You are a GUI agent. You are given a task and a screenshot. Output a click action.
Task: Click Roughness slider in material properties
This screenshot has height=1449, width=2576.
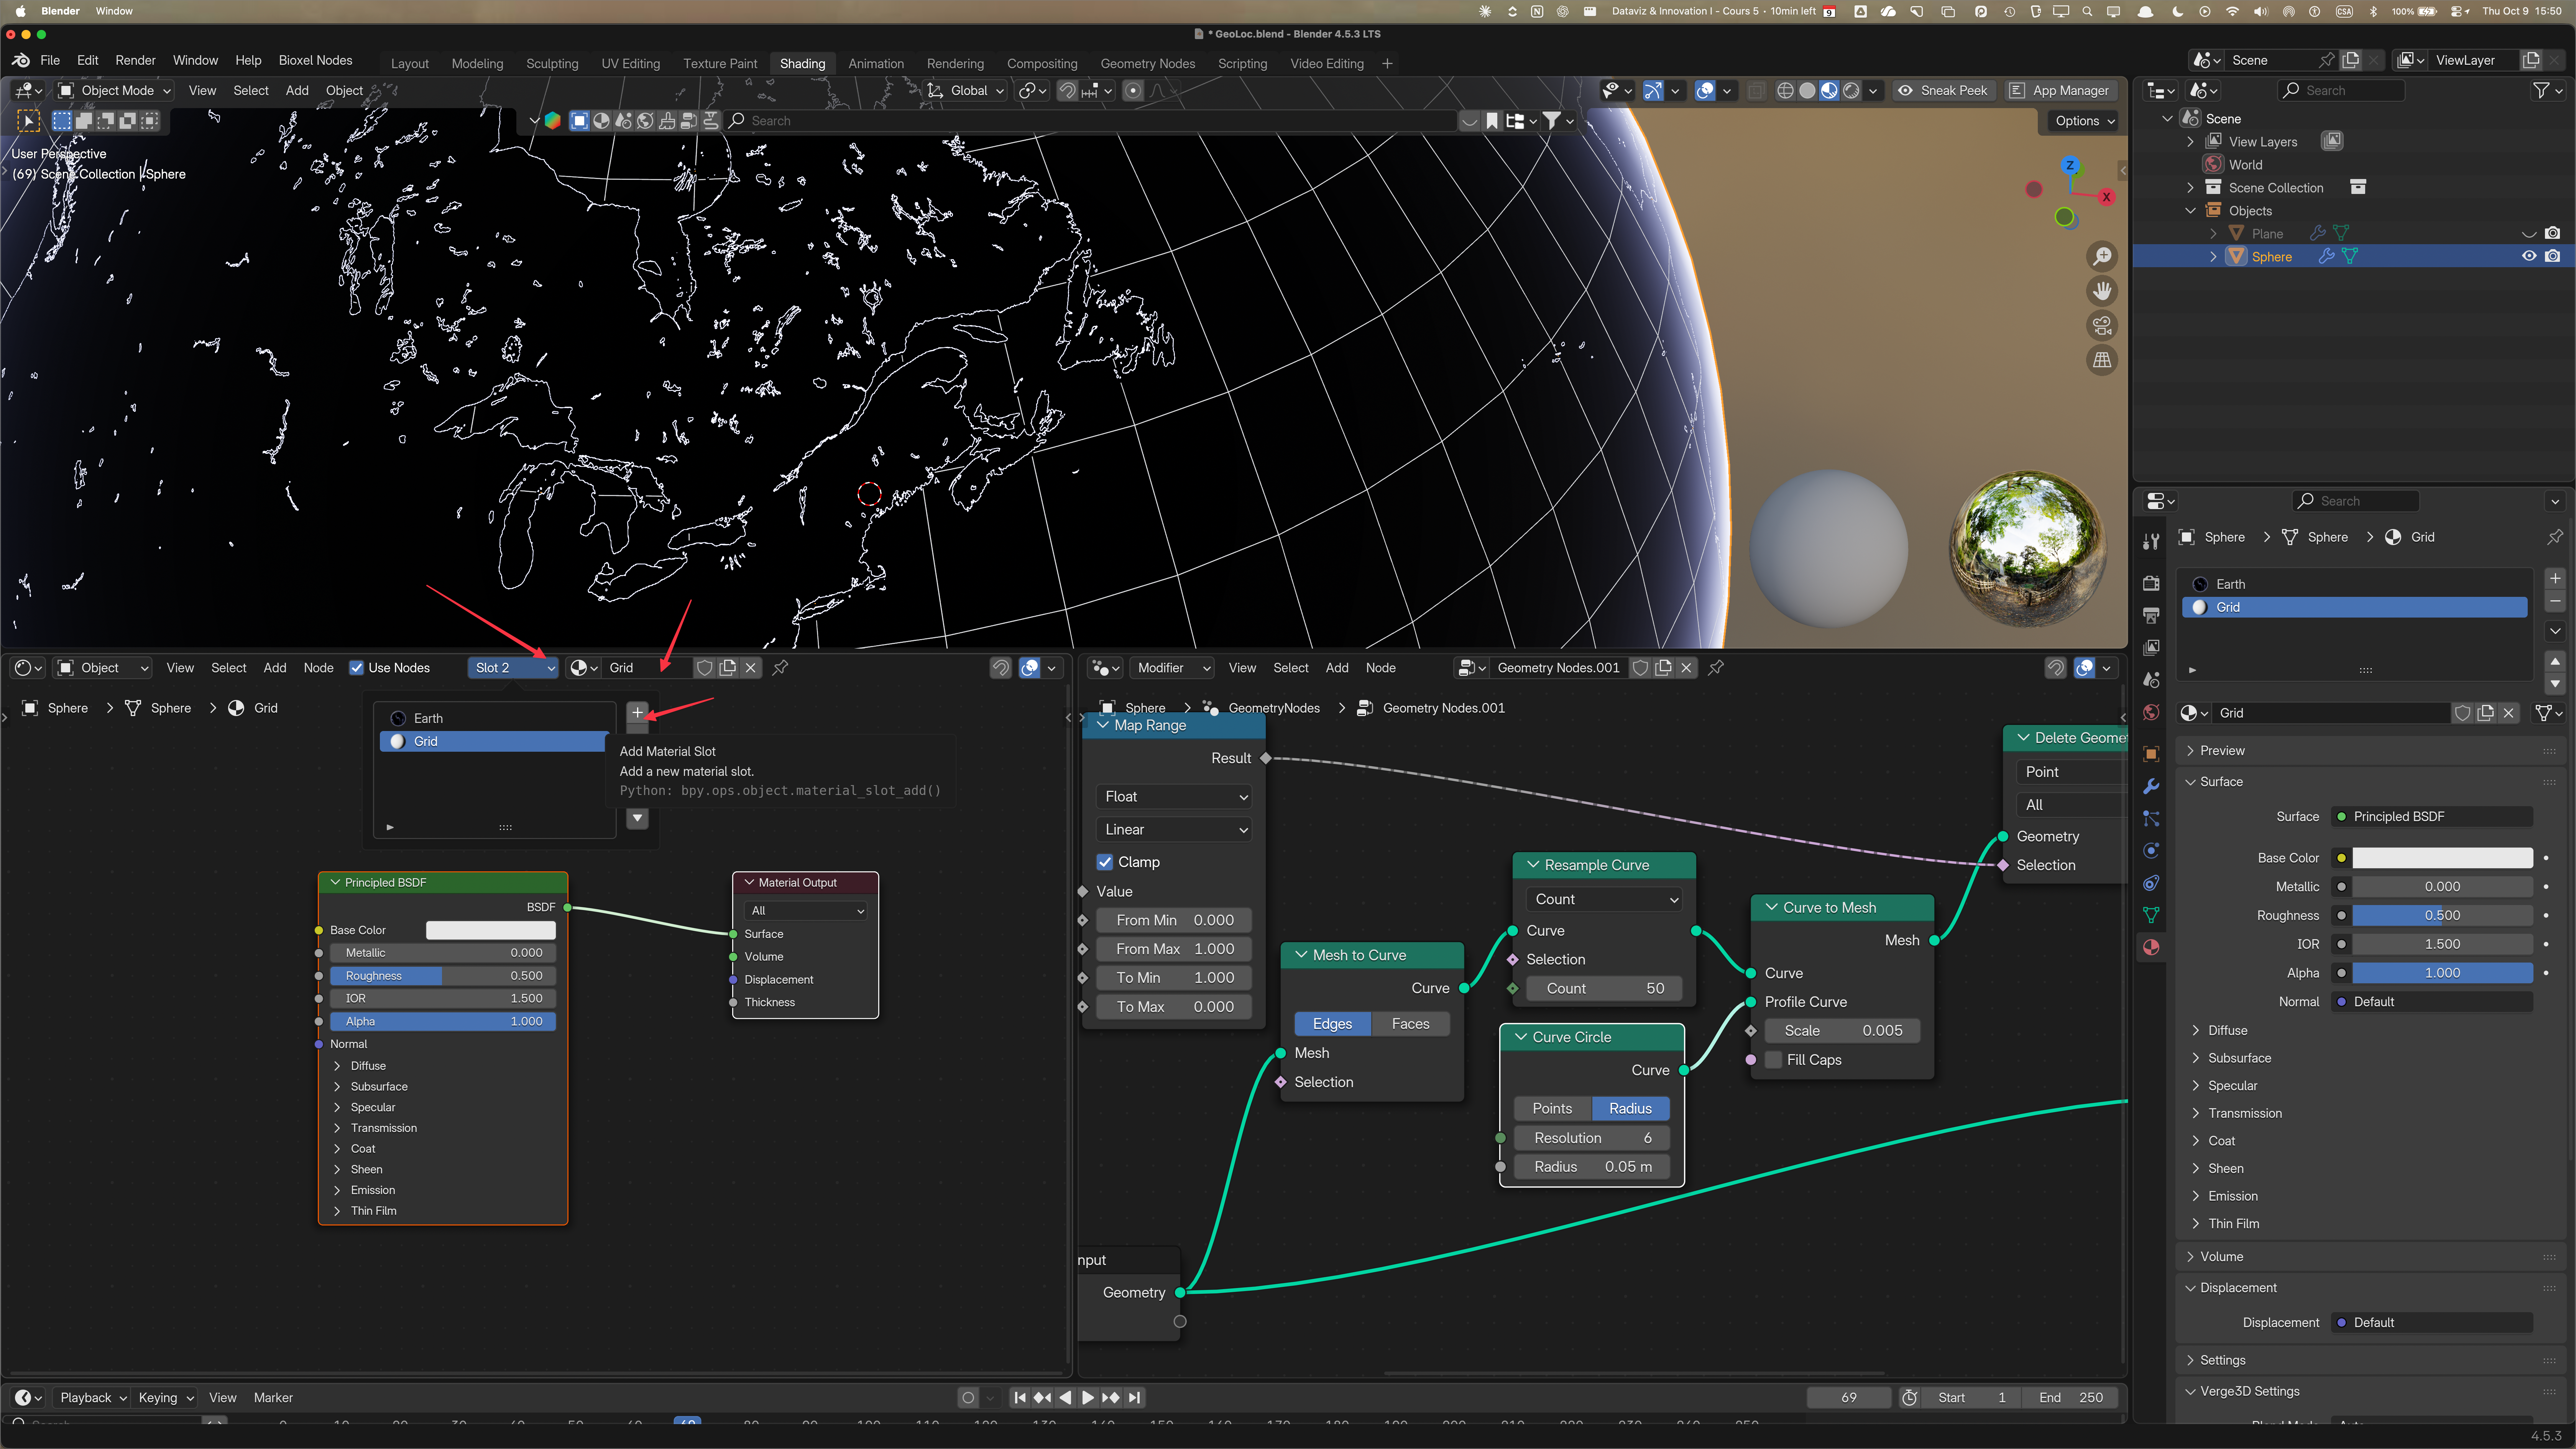[2442, 916]
